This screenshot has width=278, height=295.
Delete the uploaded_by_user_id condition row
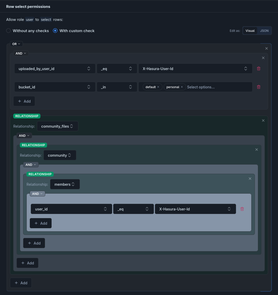pos(259,69)
